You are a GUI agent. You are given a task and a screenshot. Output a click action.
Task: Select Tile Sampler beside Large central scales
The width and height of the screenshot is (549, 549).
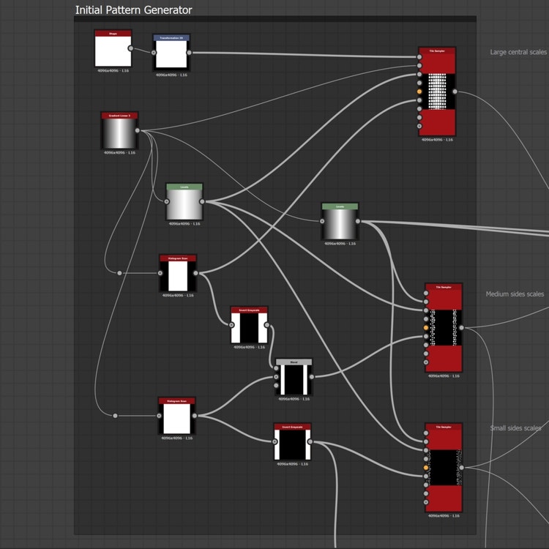[437, 91]
